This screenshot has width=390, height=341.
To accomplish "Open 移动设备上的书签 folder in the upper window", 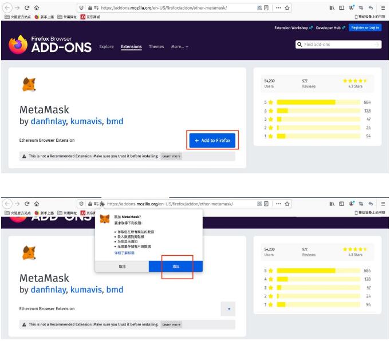I will pyautogui.click(x=370, y=17).
